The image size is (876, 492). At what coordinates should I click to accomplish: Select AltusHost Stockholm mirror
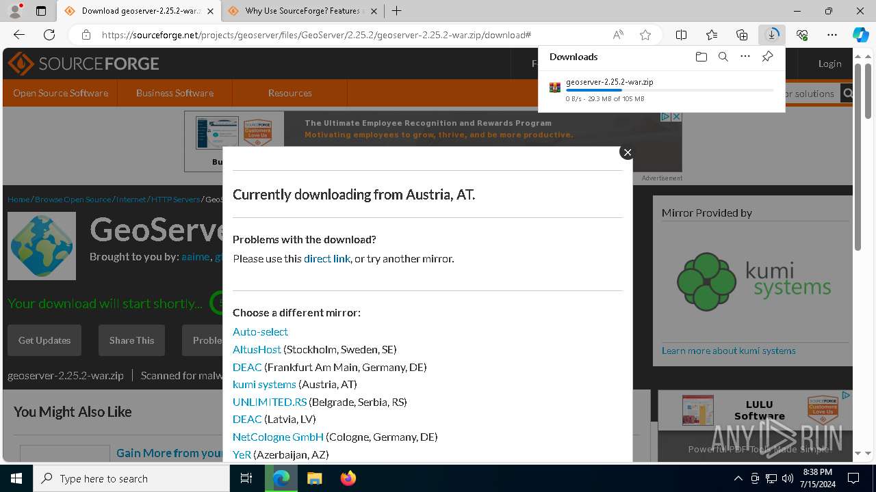click(x=257, y=349)
